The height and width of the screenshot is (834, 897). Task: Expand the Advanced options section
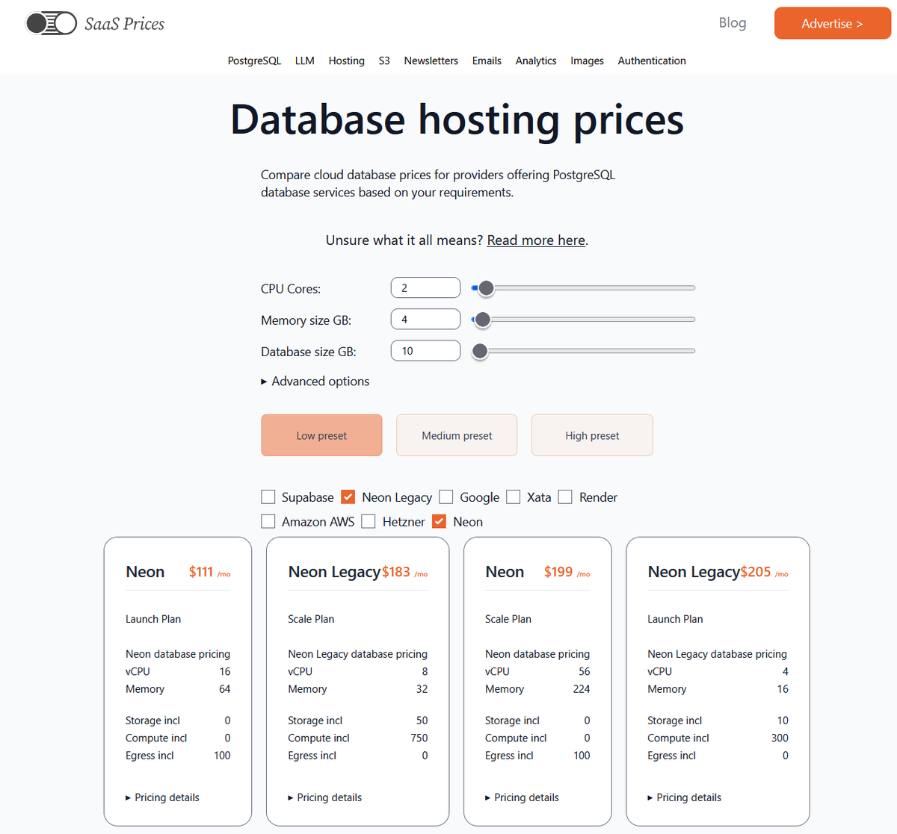click(315, 381)
